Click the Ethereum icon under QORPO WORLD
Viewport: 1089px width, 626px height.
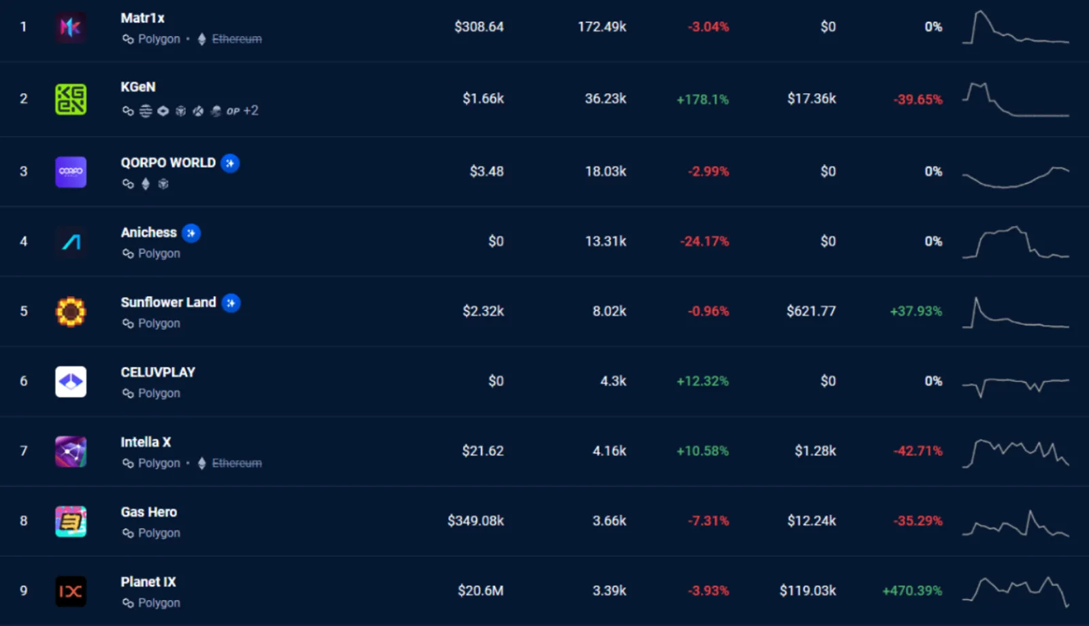(145, 184)
